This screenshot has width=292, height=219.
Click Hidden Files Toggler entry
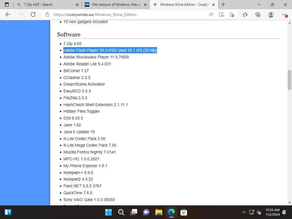pyautogui.click(x=82, y=111)
